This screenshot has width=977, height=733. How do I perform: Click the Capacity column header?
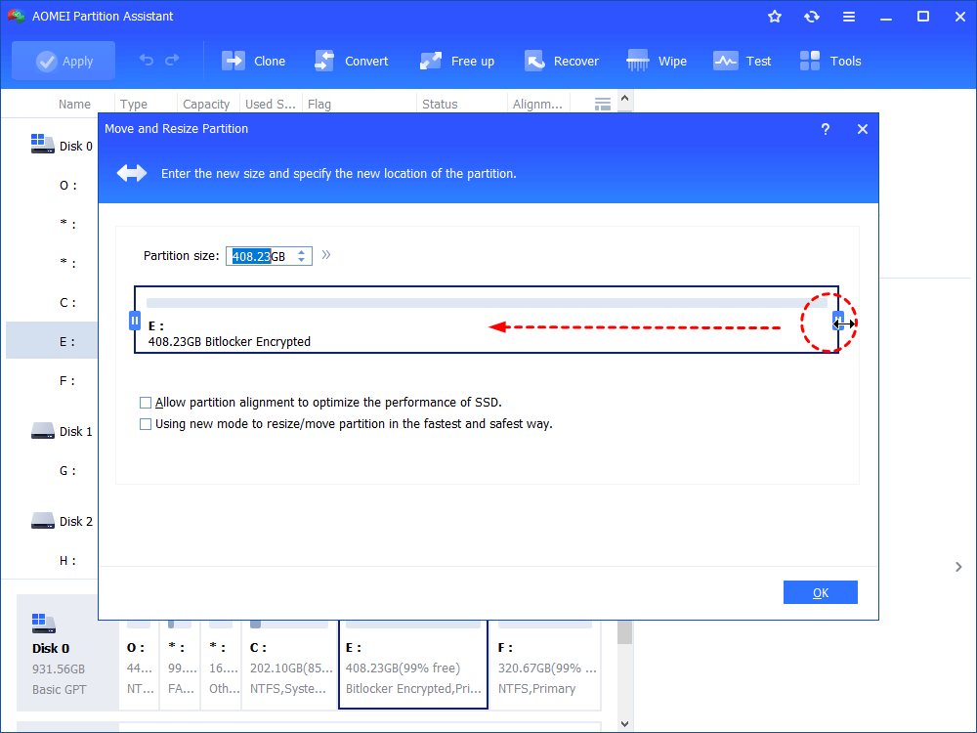pos(206,105)
